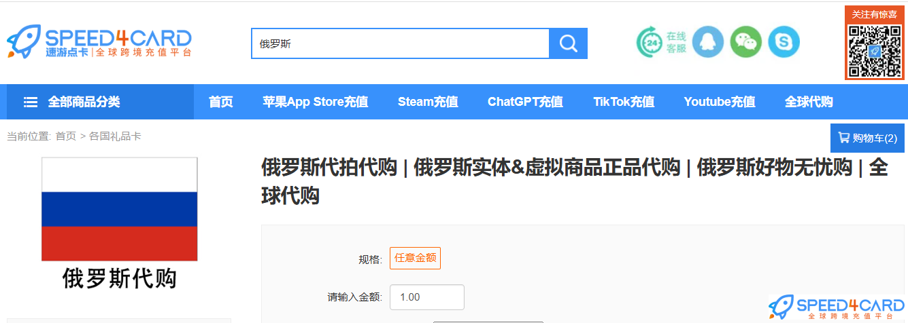Click 当前位置: breadcrumb label
The height and width of the screenshot is (323, 908).
(29, 136)
